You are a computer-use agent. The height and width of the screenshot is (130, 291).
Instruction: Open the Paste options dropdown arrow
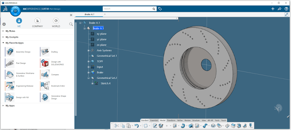pyautogui.click(x=132, y=126)
